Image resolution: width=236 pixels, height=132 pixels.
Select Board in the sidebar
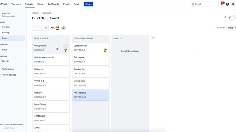[12, 38]
